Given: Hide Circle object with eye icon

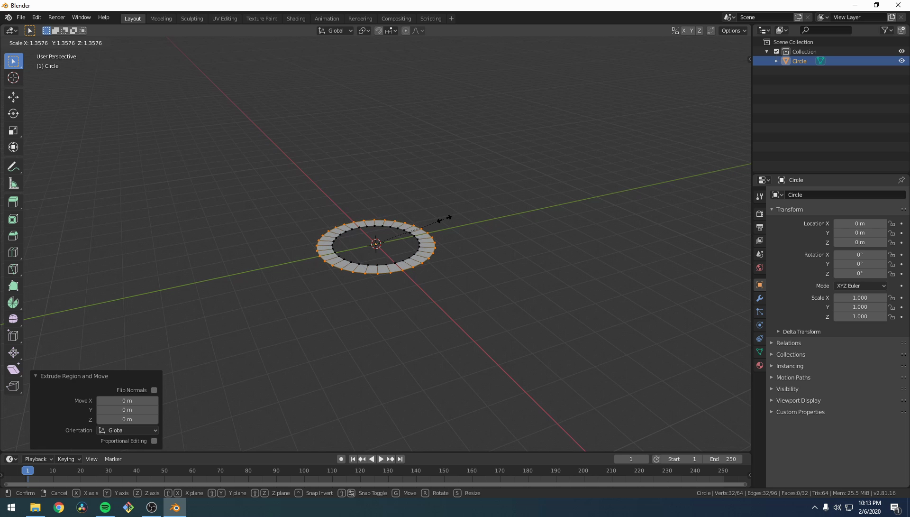Looking at the screenshot, I should pyautogui.click(x=901, y=61).
